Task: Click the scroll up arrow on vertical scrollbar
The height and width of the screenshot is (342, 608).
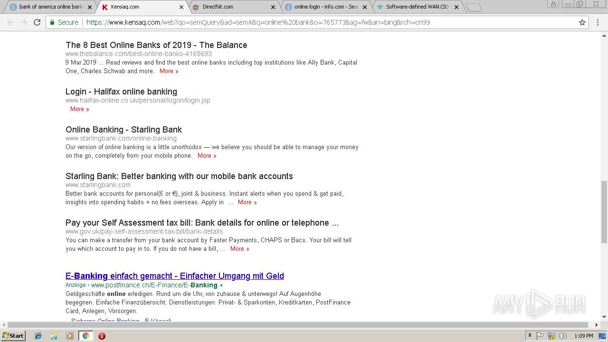Action: coord(604,35)
